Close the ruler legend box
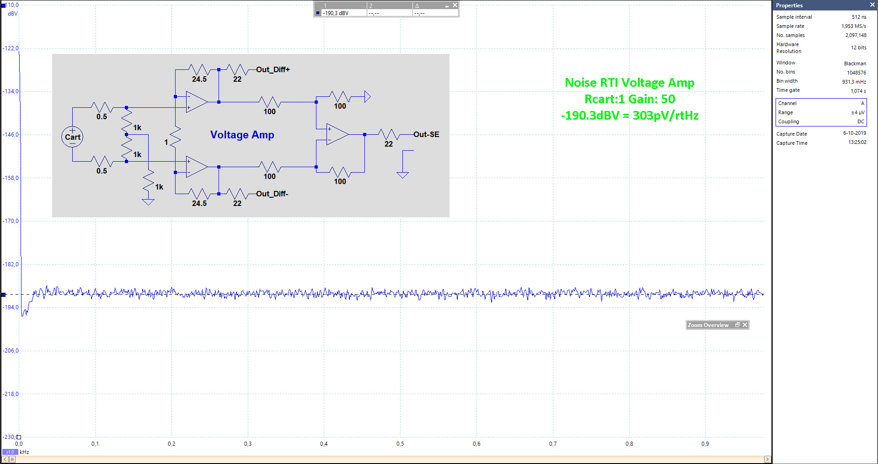The image size is (878, 464). [x=455, y=5]
